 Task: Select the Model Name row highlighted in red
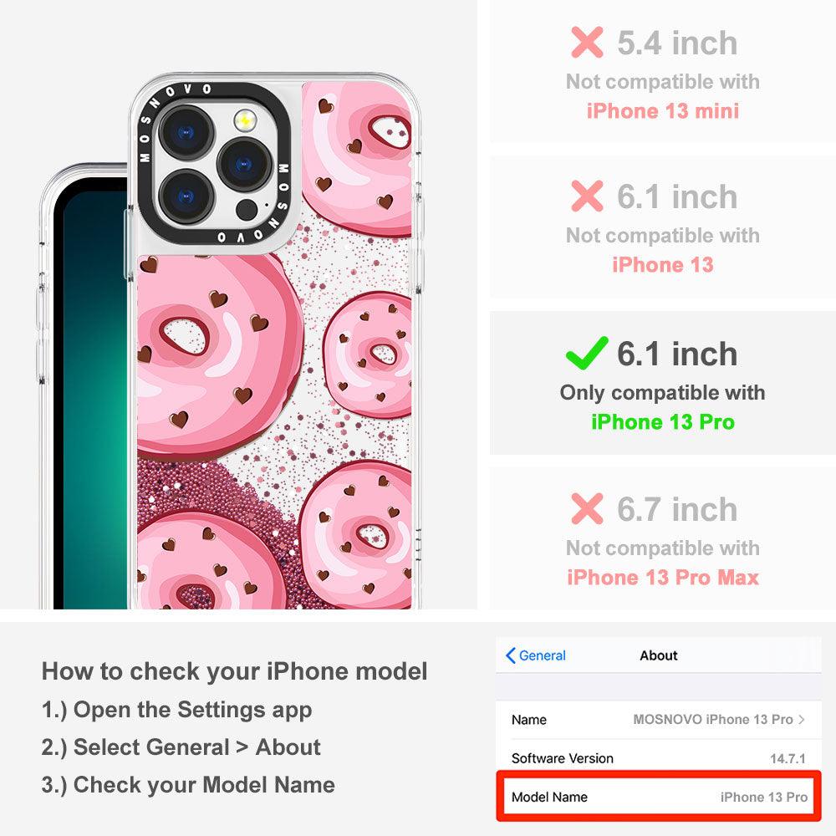coord(659,796)
